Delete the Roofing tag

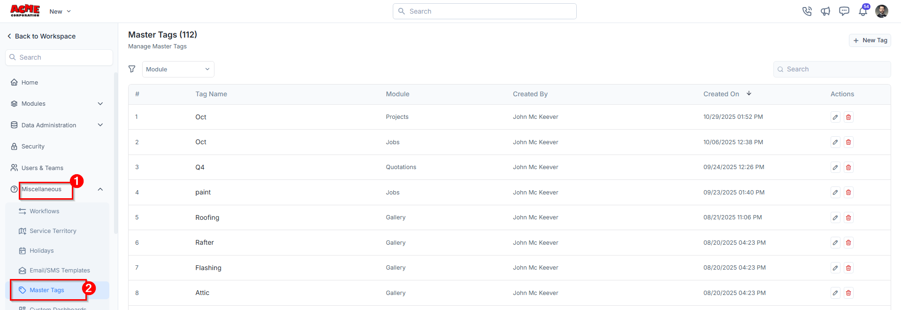(x=848, y=217)
